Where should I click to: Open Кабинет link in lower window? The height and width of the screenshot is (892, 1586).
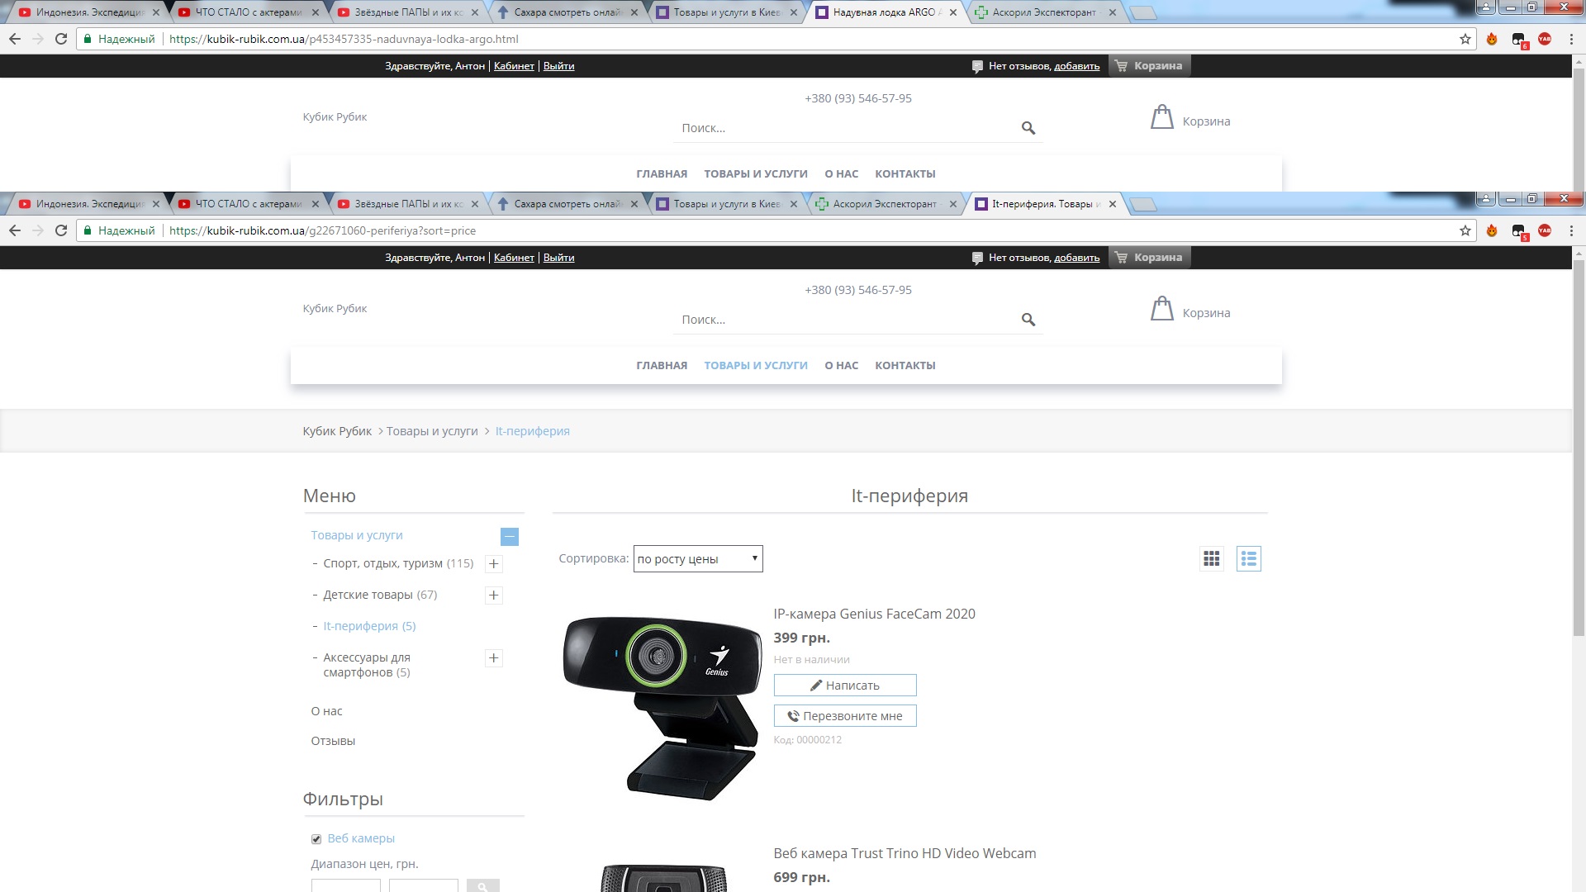tap(514, 258)
